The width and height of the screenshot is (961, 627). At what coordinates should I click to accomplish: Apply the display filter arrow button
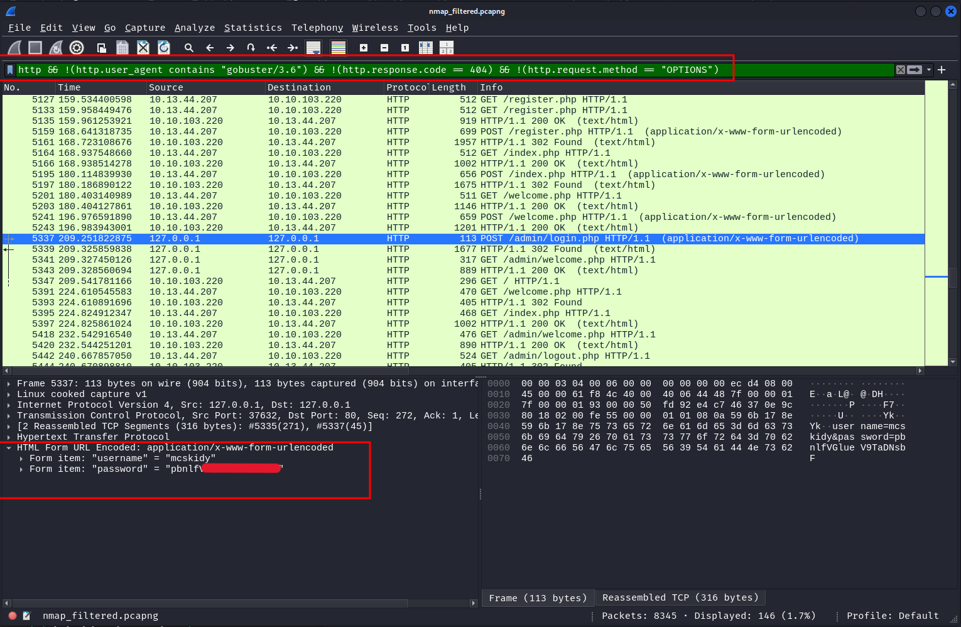(x=915, y=70)
